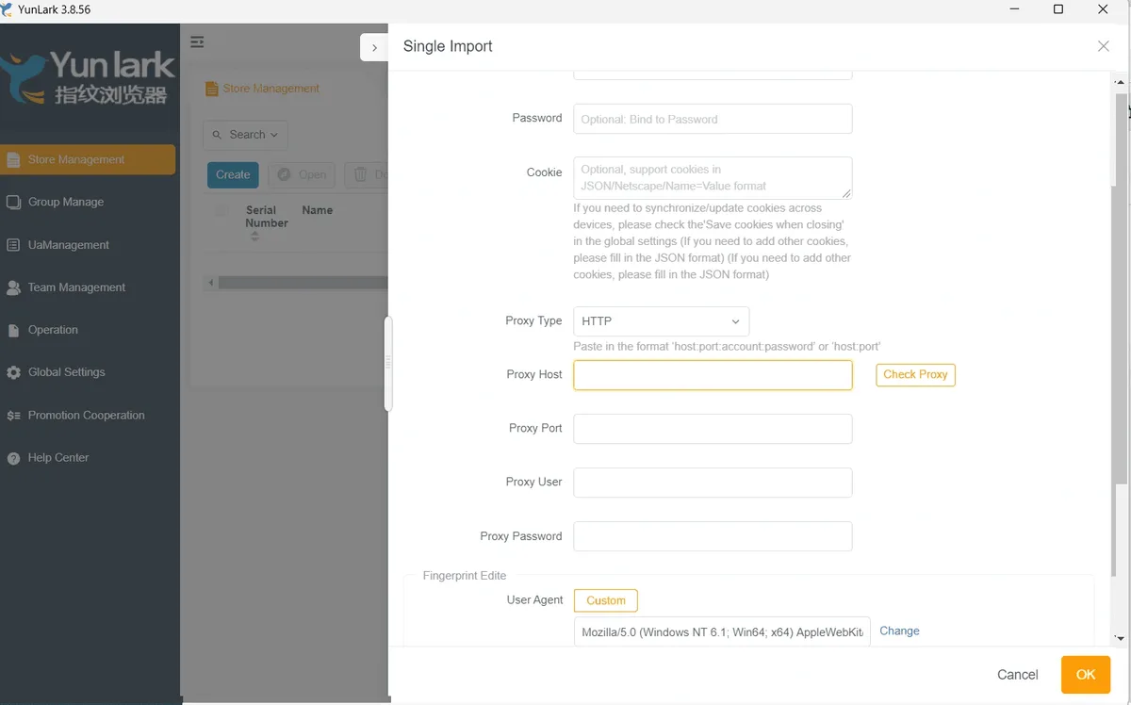Click the User Agent string field
The height and width of the screenshot is (705, 1131).
point(722,631)
